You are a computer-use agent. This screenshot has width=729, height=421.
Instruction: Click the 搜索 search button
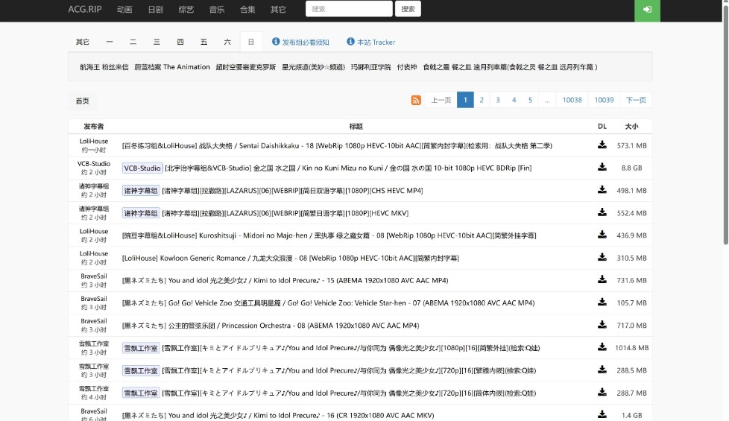pos(408,9)
